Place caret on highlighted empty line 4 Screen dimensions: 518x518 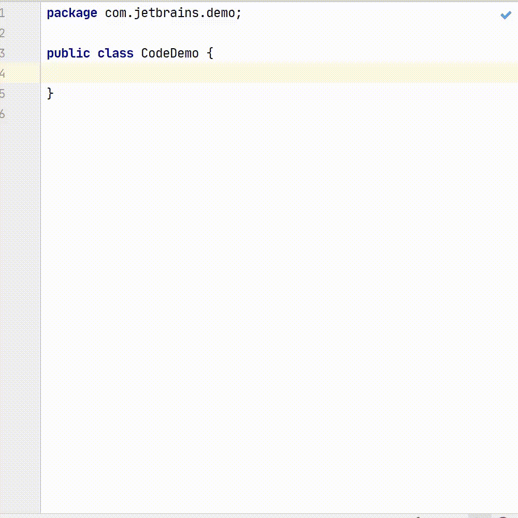(x=279, y=74)
